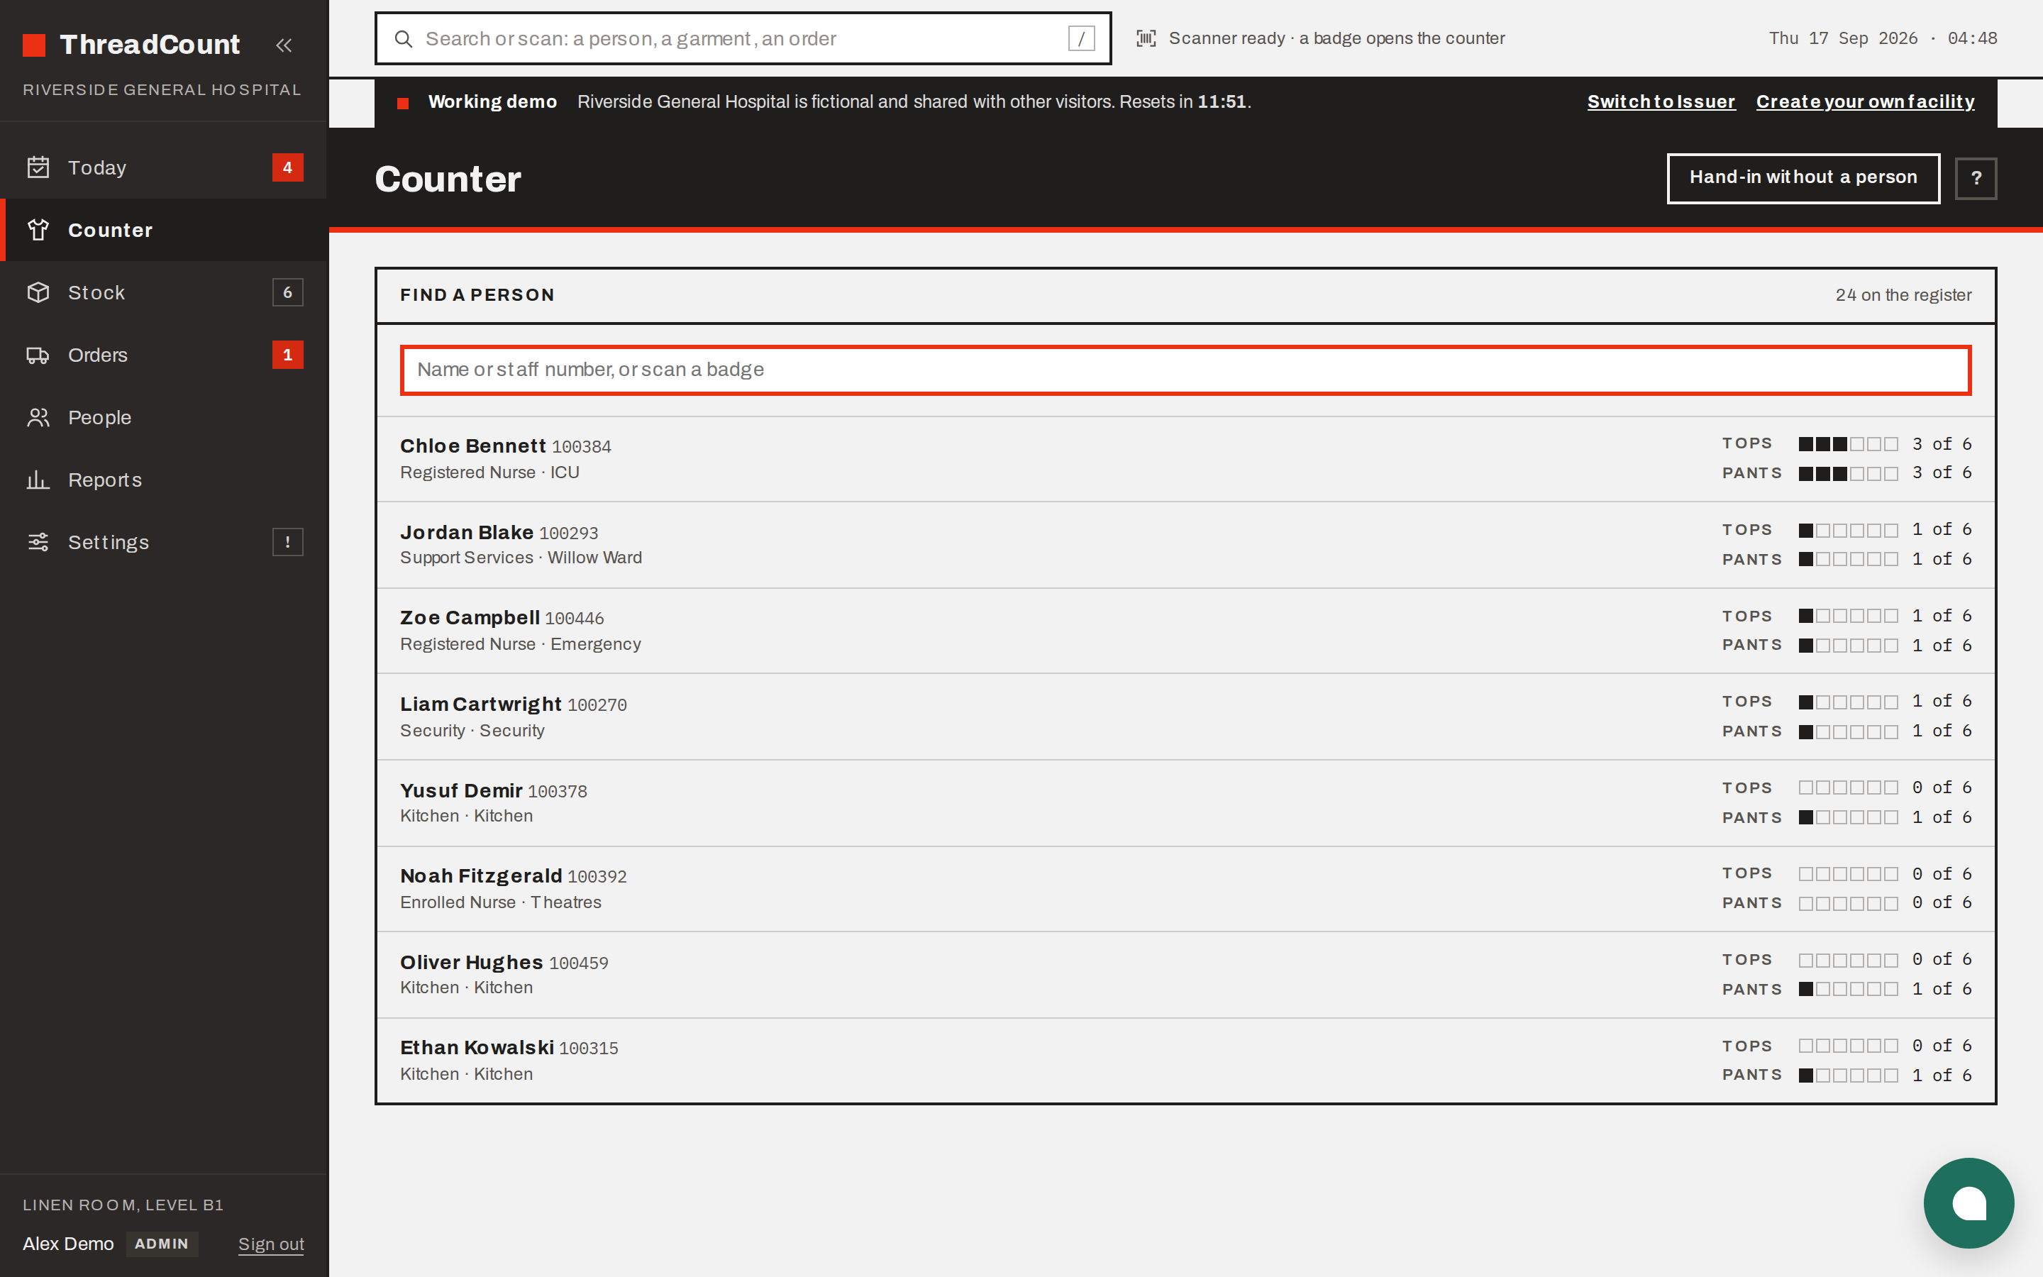Open Liam Cartwright's record
Image resolution: width=2043 pixels, height=1277 pixels.
pos(1185,717)
